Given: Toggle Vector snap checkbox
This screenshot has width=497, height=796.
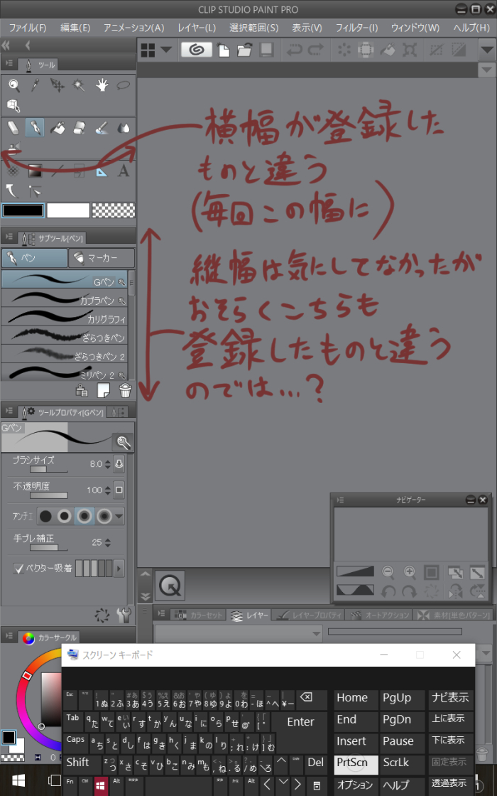Looking at the screenshot, I should tap(18, 569).
